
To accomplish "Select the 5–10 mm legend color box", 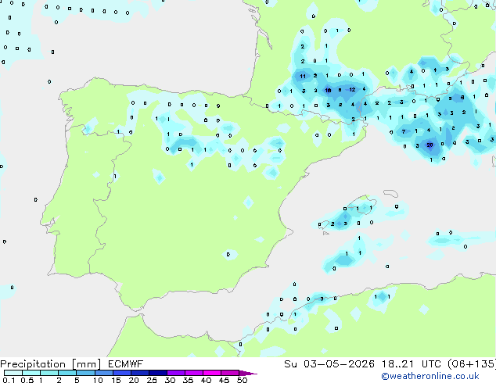I will (85, 373).
